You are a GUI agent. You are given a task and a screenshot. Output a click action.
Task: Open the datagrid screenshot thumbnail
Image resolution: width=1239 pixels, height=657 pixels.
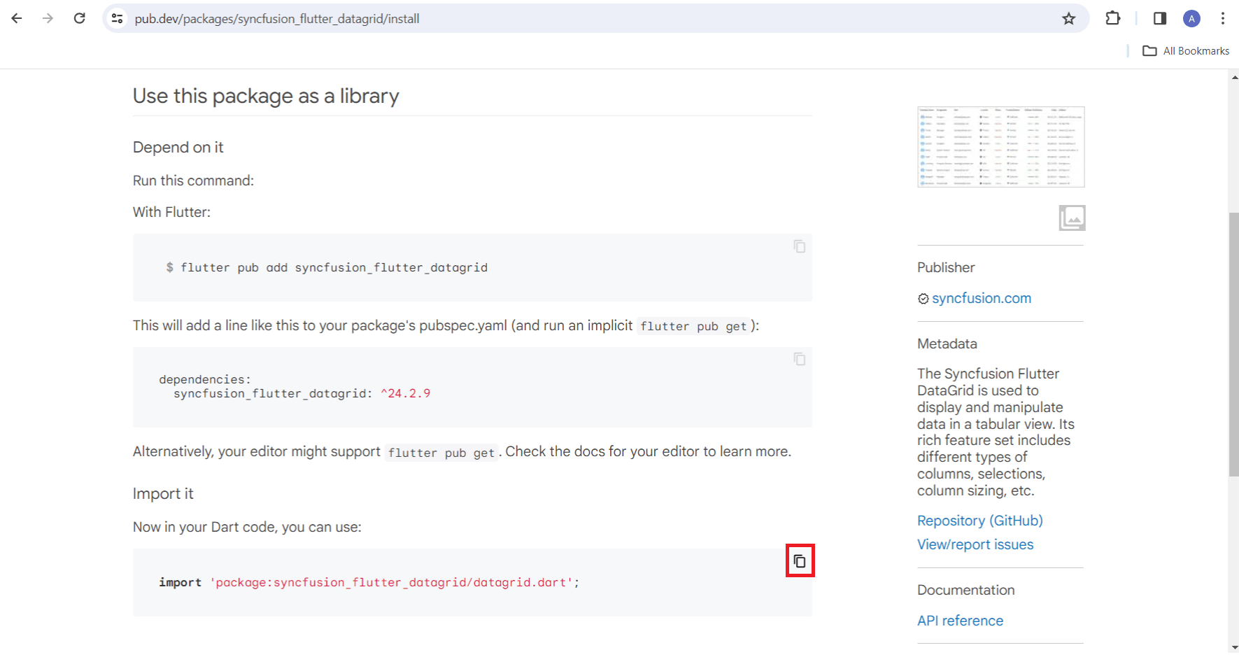pos(1001,147)
